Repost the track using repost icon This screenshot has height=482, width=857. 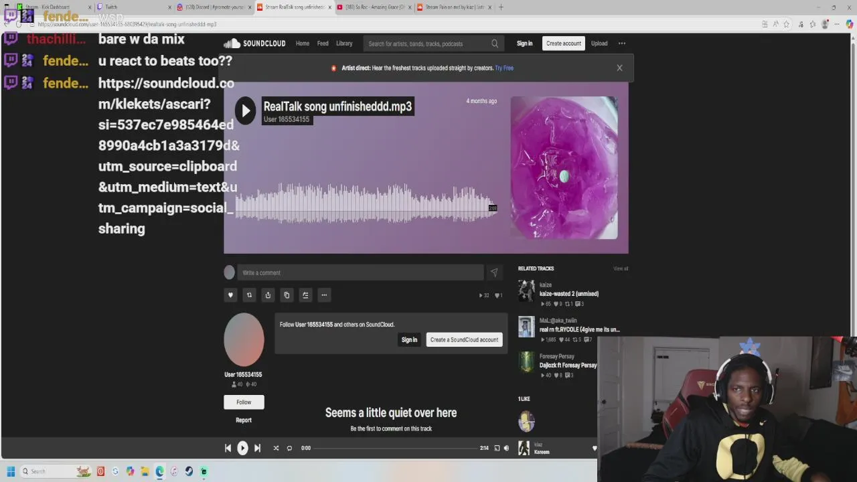(x=249, y=295)
